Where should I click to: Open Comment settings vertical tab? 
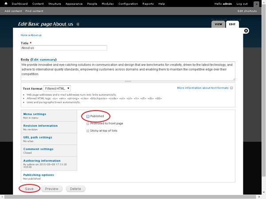click(49, 151)
